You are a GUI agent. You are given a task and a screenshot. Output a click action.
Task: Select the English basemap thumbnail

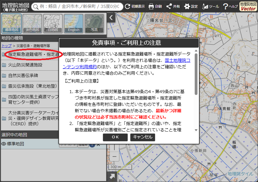(74, 24)
